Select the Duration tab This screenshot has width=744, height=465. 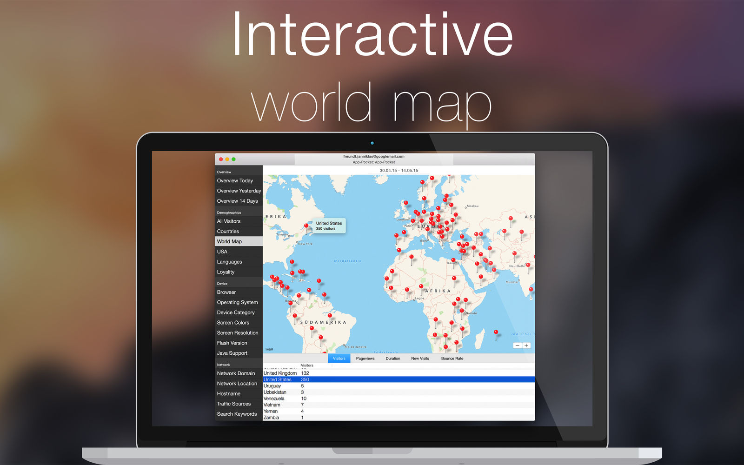point(392,359)
